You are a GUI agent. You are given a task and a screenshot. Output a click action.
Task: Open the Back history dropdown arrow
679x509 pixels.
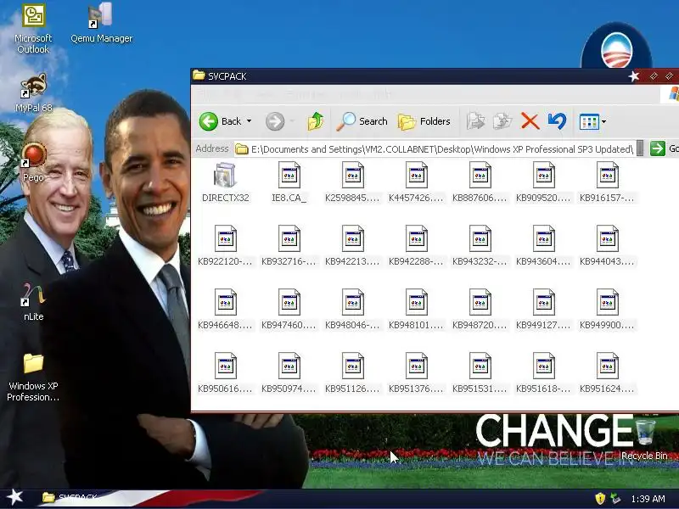[x=249, y=121]
